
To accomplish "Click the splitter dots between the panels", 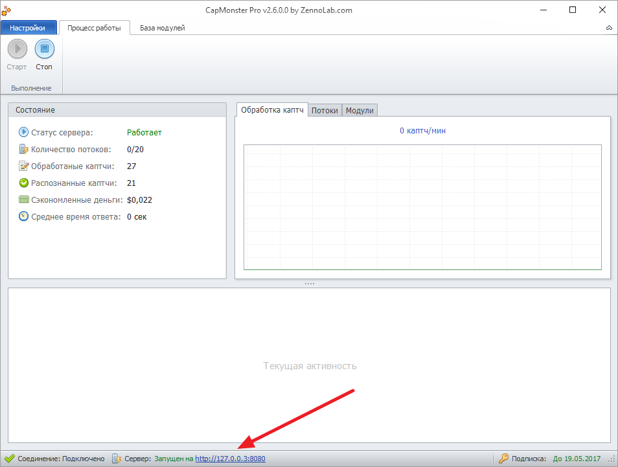I will point(310,284).
